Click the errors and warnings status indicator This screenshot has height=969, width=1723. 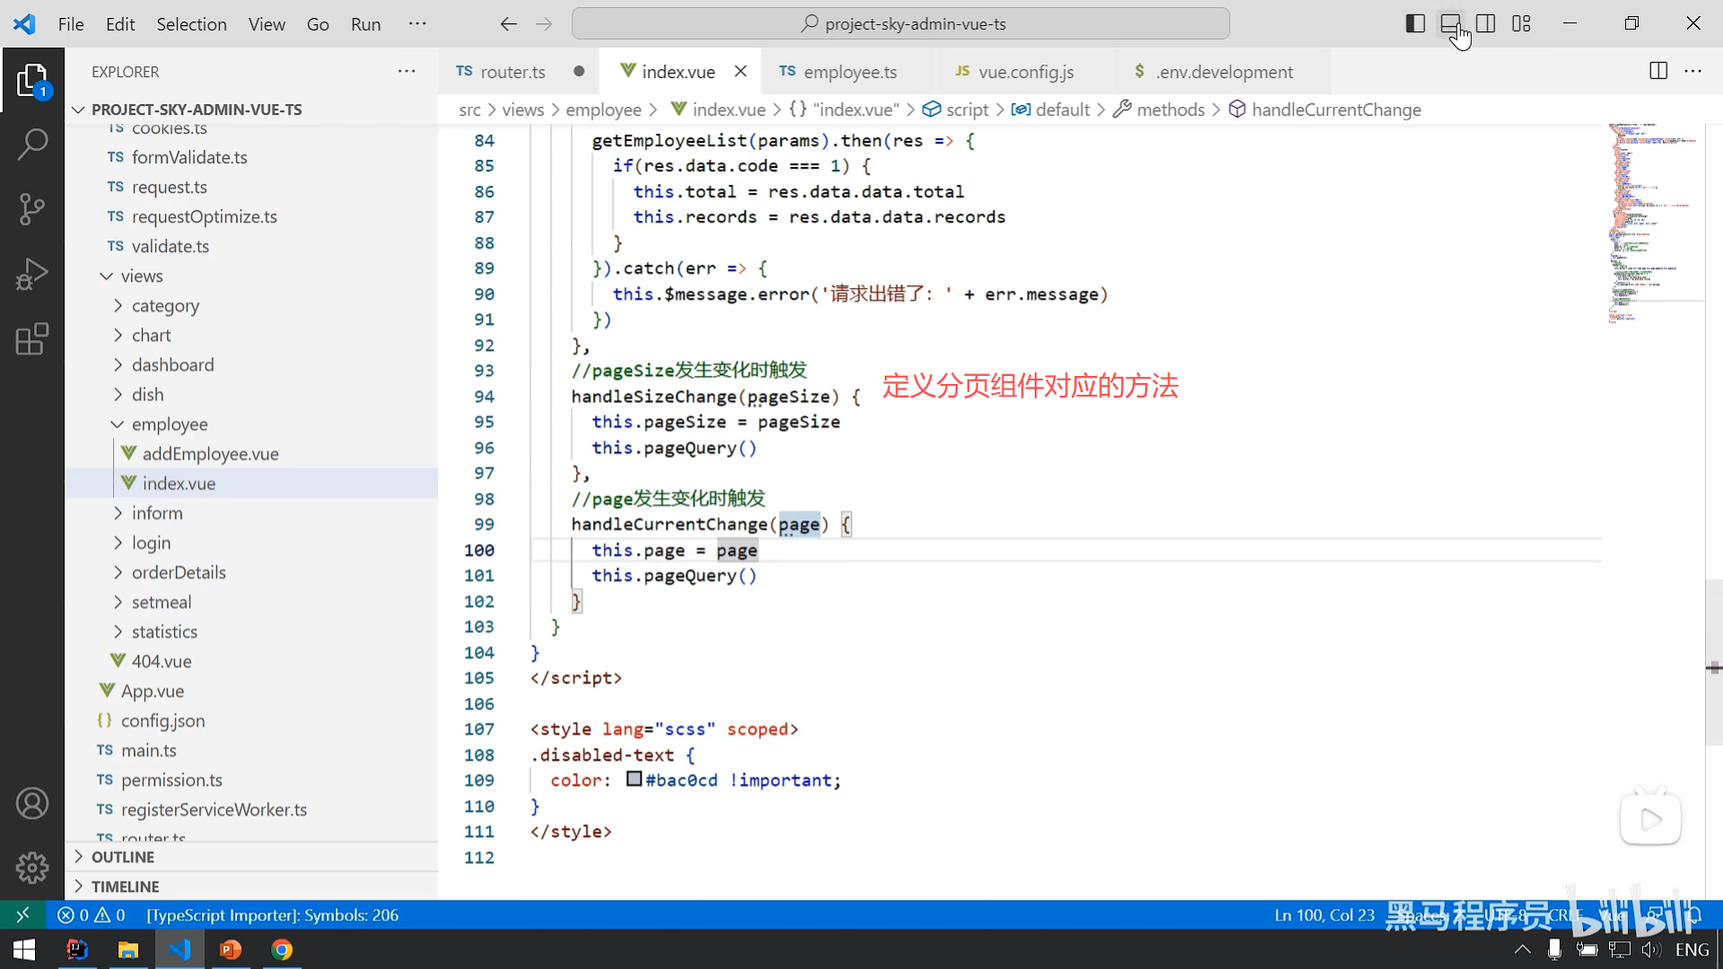tap(92, 914)
